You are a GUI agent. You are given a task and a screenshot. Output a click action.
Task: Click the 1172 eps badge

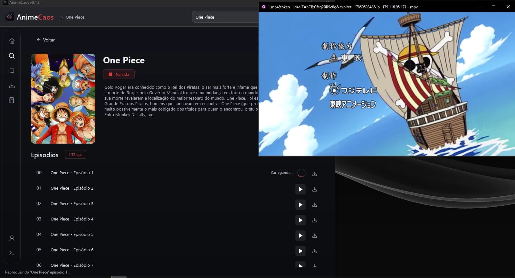(x=75, y=155)
